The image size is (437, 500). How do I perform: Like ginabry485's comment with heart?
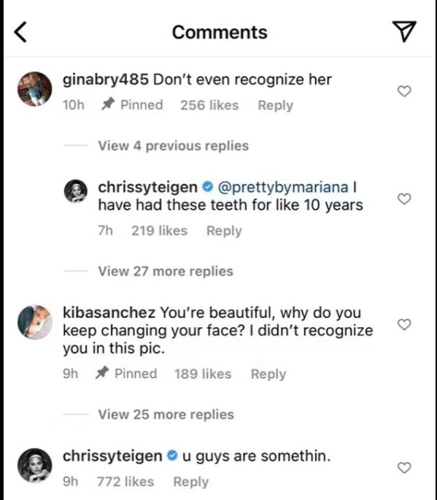(x=405, y=91)
